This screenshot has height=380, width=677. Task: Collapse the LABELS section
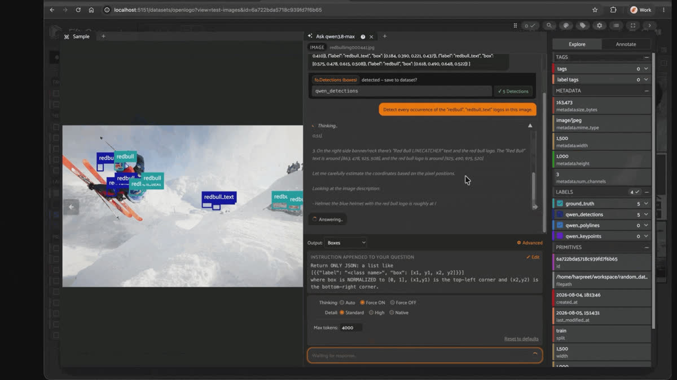(647, 192)
